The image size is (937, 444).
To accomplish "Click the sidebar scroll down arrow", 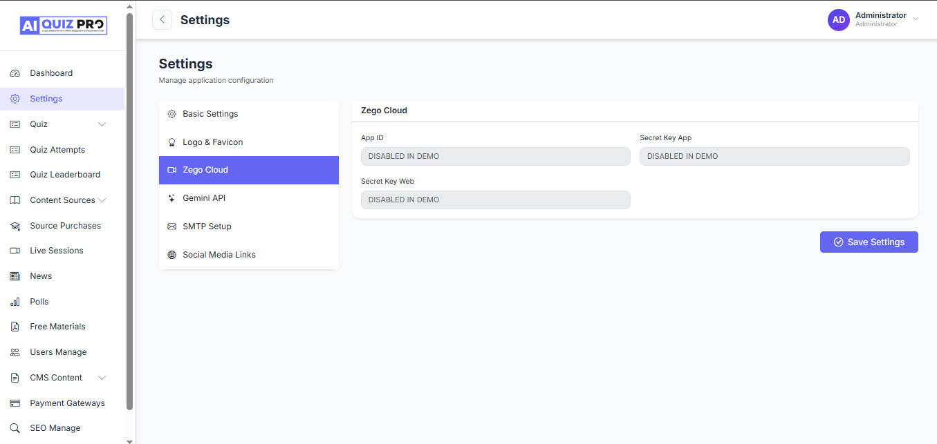I will tap(129, 441).
